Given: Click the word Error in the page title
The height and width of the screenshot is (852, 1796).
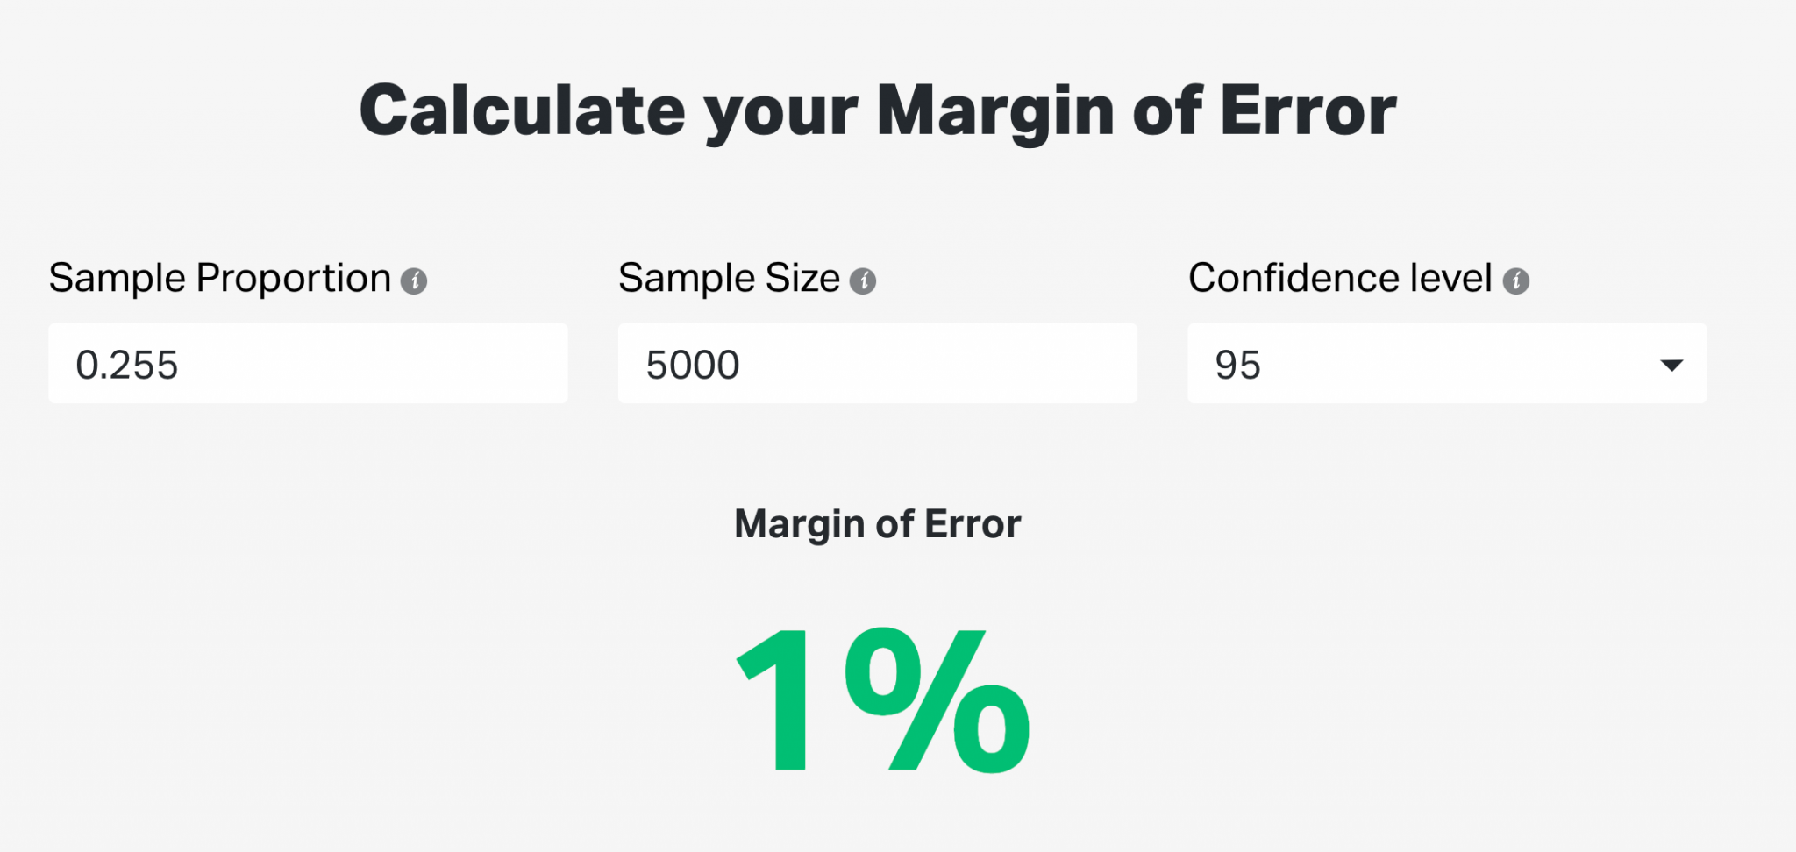Looking at the screenshot, I should pos(1308,111).
